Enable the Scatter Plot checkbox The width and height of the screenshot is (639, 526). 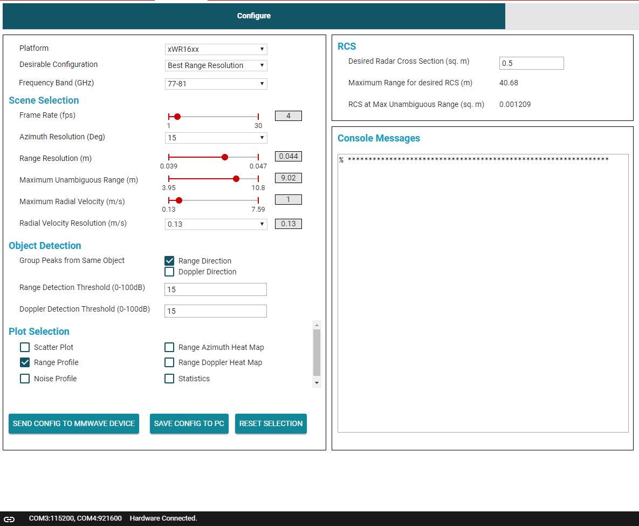tap(24, 347)
